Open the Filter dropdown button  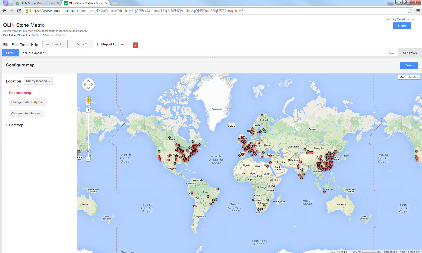(10, 53)
